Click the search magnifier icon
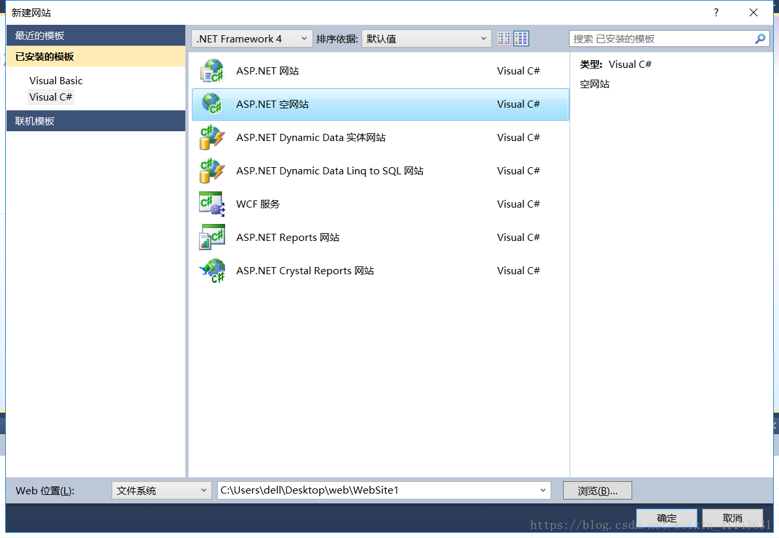Viewport: 779px width, 538px height. pyautogui.click(x=759, y=39)
